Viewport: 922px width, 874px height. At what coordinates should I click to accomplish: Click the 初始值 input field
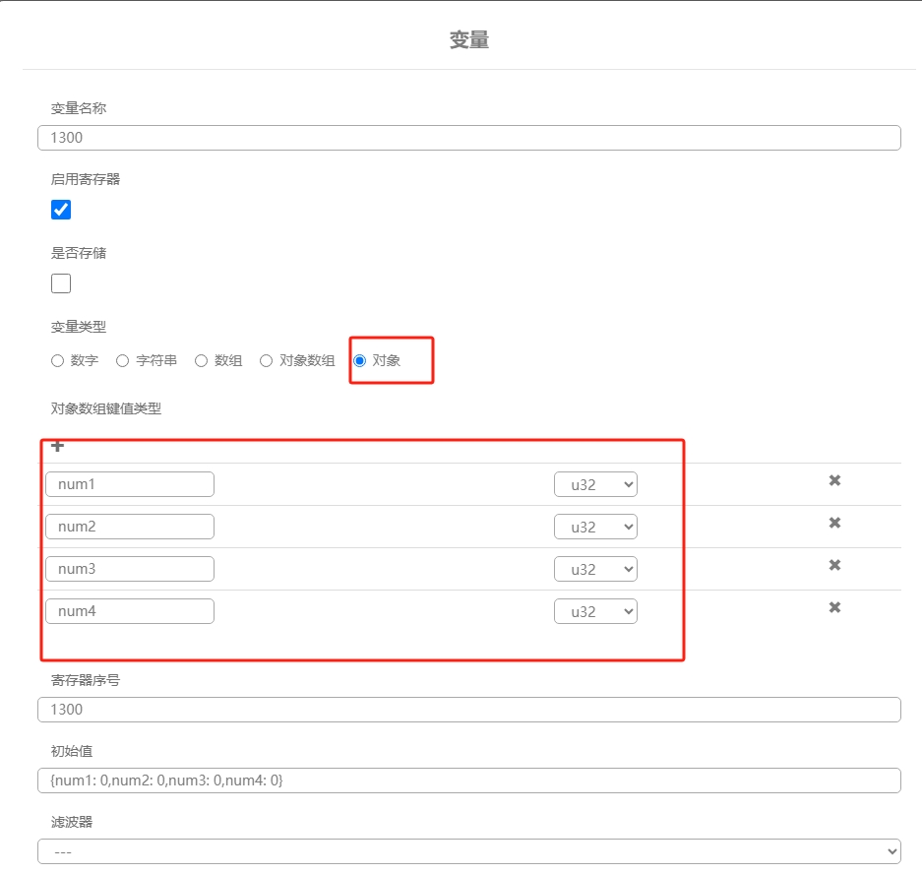[469, 780]
